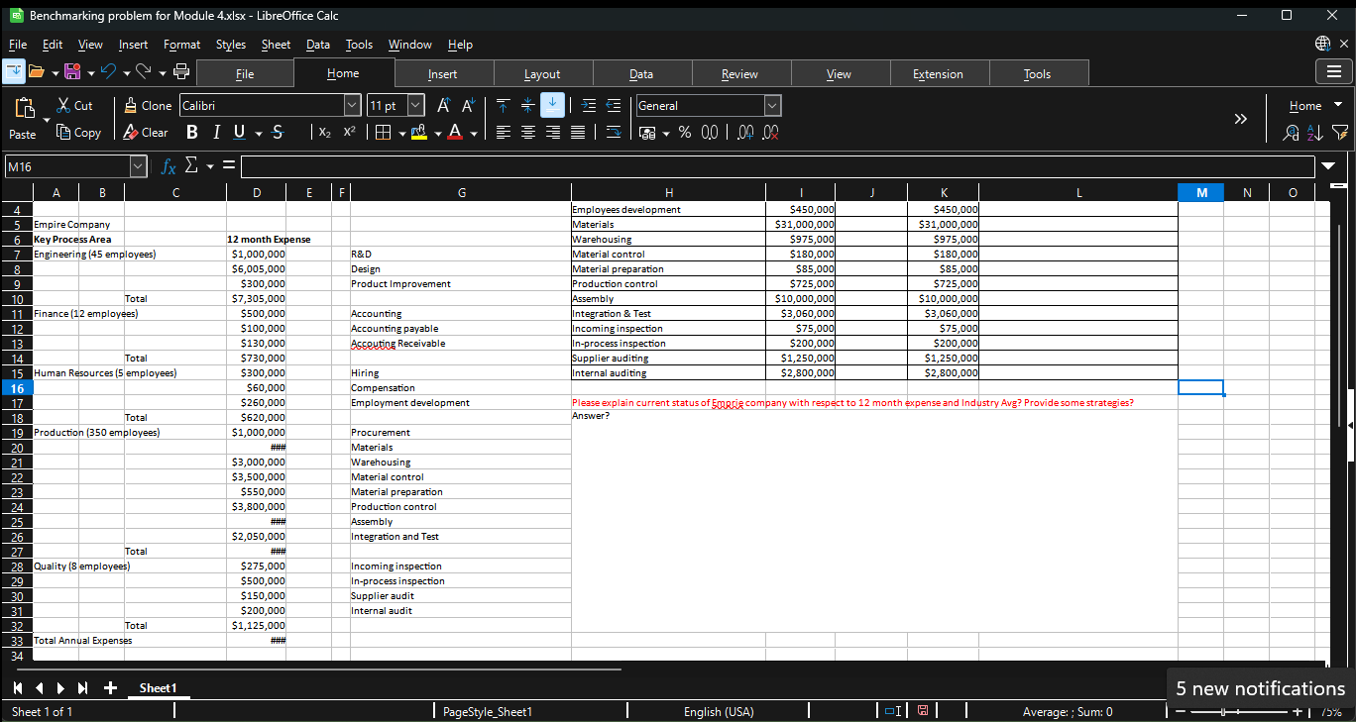Open Find and Replace icon
Image resolution: width=1356 pixels, height=722 pixels.
[x=1291, y=133]
